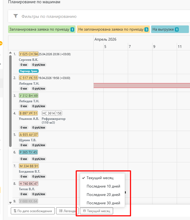Select vehicle plate Р 365 ТУ 45
This screenshot has width=190, height=220.
tap(28, 152)
